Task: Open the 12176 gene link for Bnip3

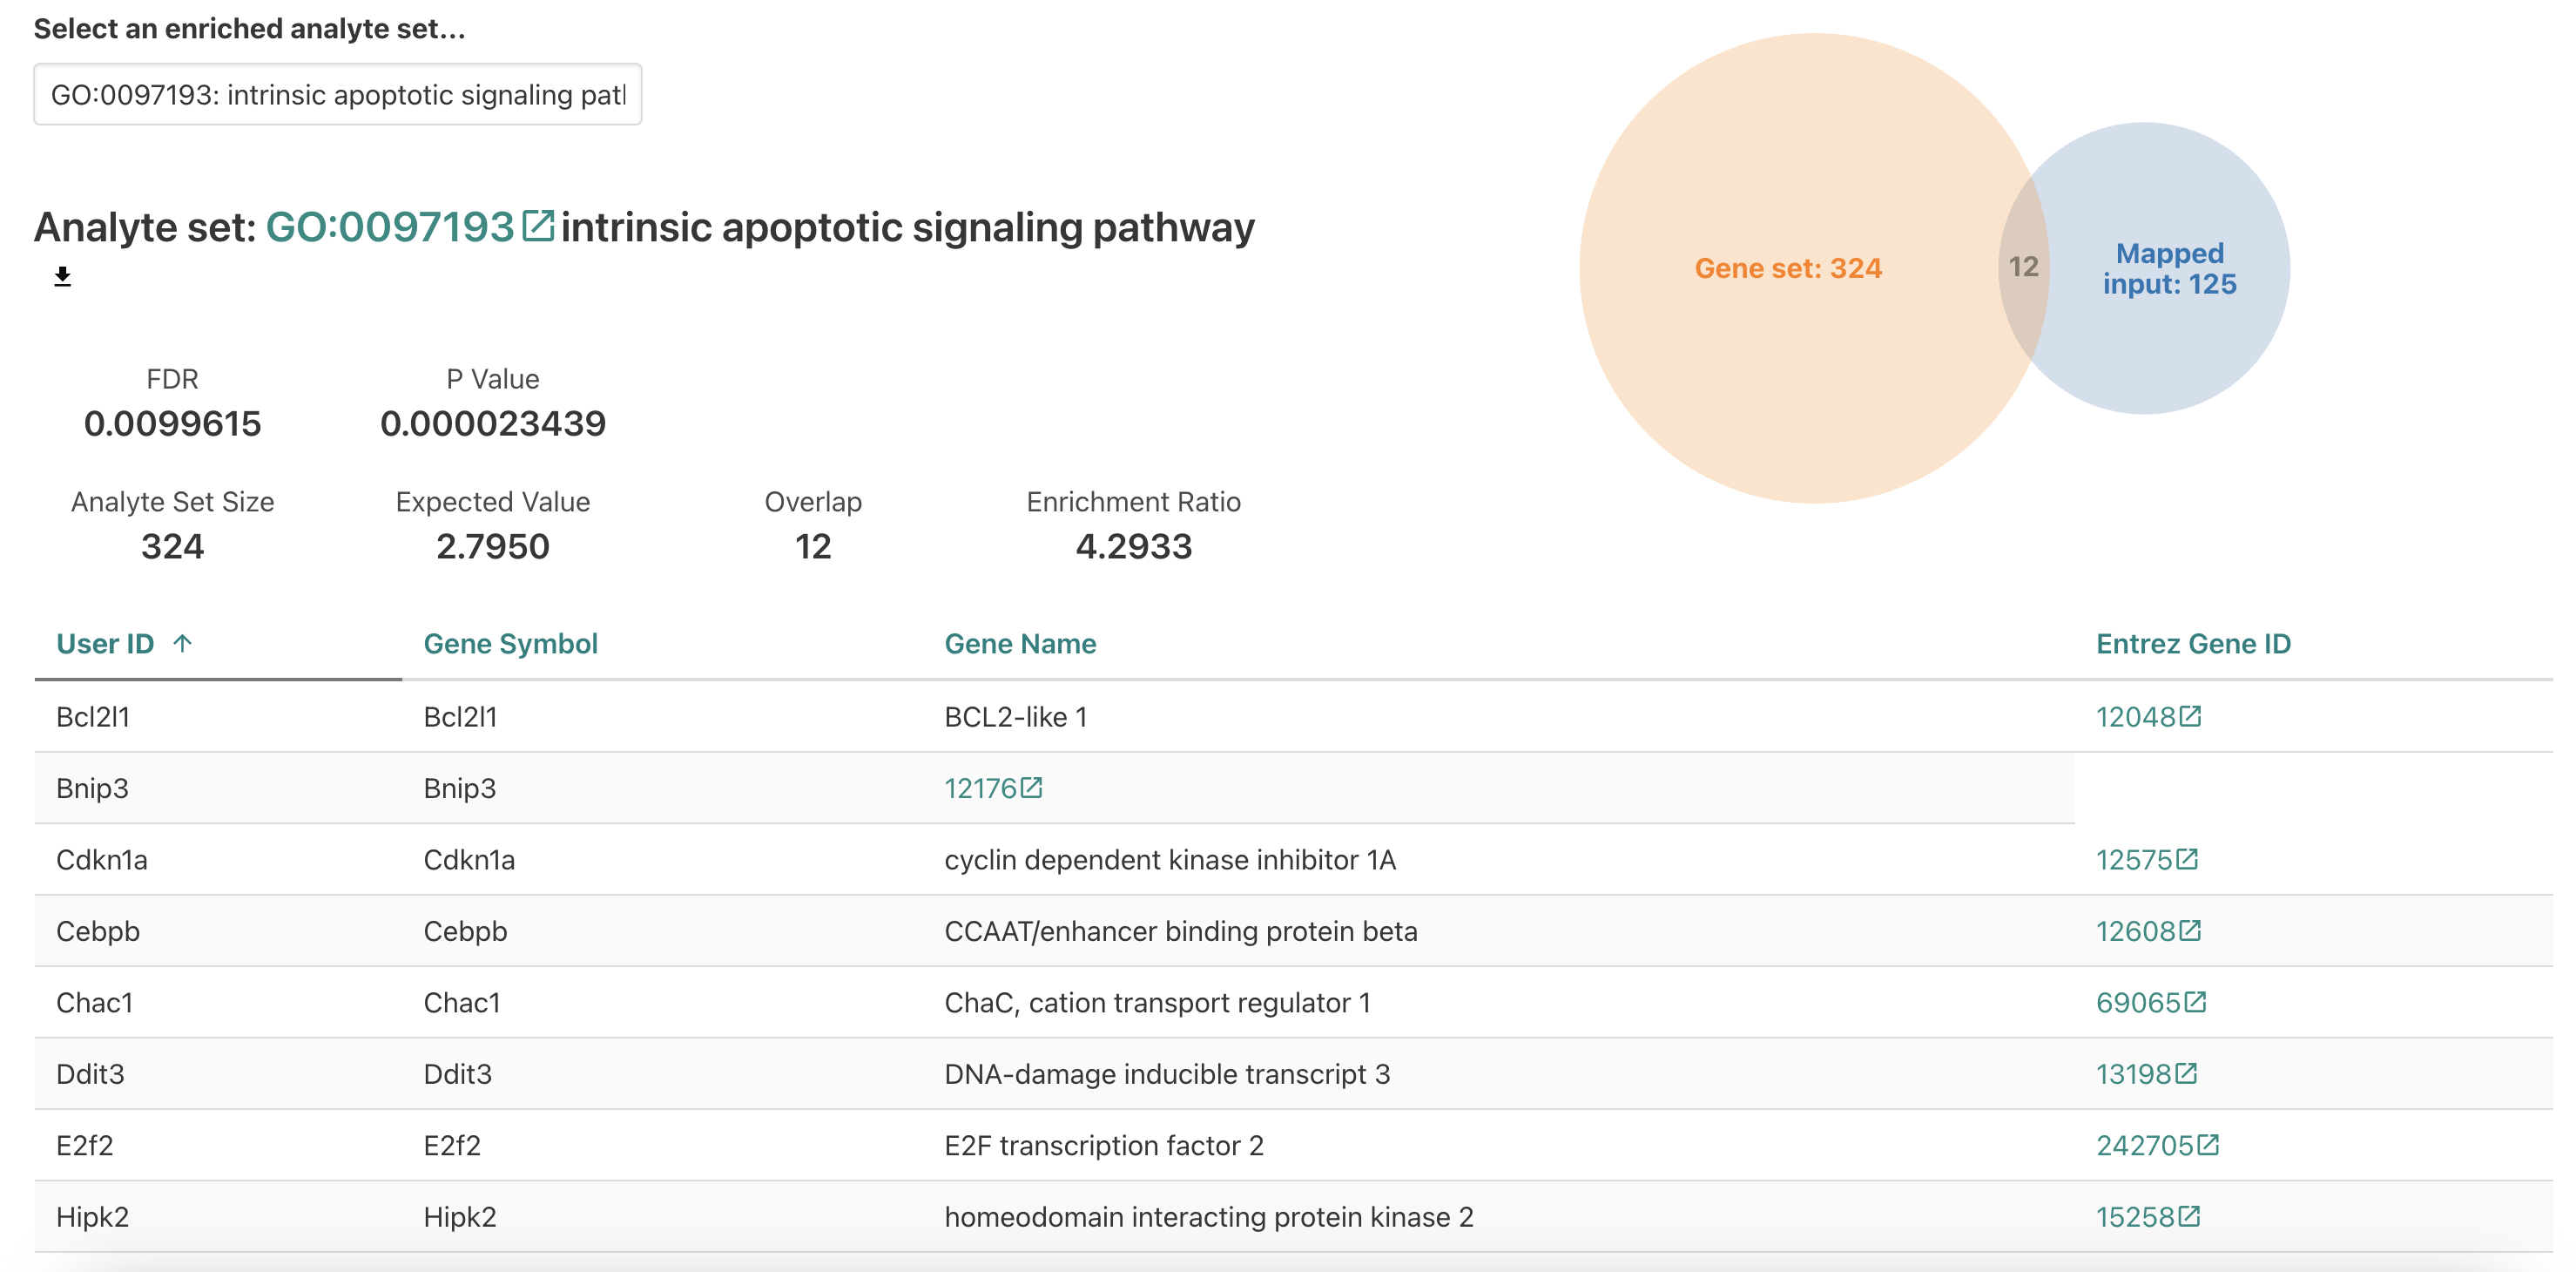Action: click(x=985, y=788)
